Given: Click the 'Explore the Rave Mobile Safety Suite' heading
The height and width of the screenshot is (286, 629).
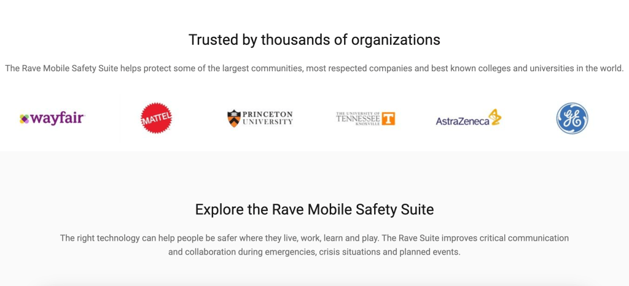Looking at the screenshot, I should 314,209.
